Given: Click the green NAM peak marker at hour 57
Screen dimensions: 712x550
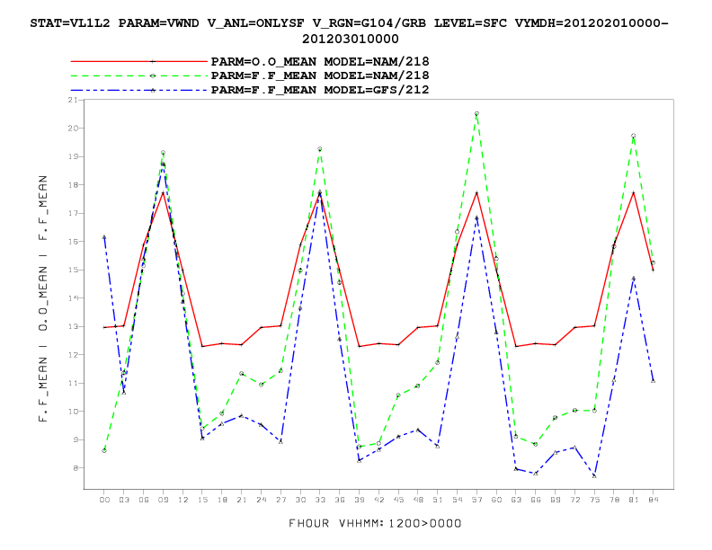Looking at the screenshot, I should click(476, 113).
